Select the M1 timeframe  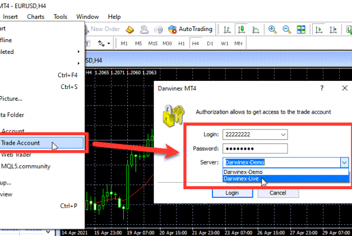pyautogui.click(x=124, y=43)
